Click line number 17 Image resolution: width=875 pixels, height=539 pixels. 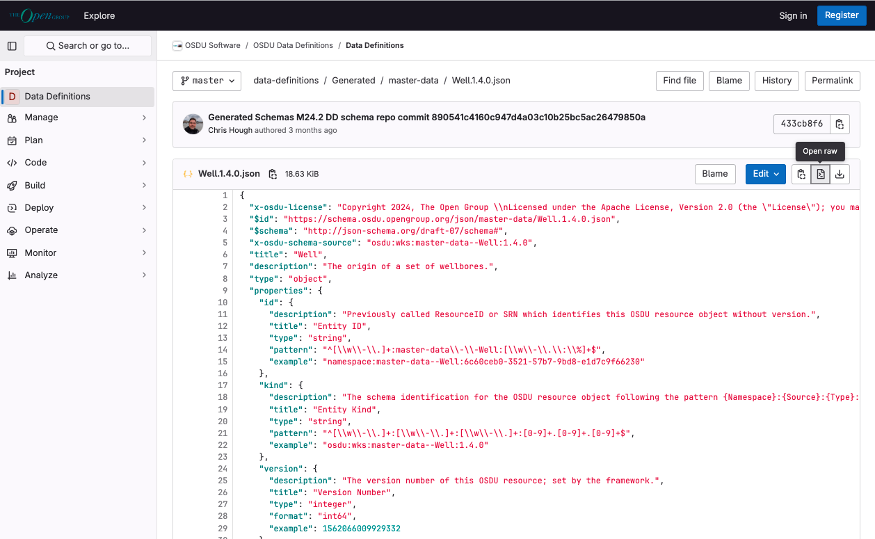[223, 385]
